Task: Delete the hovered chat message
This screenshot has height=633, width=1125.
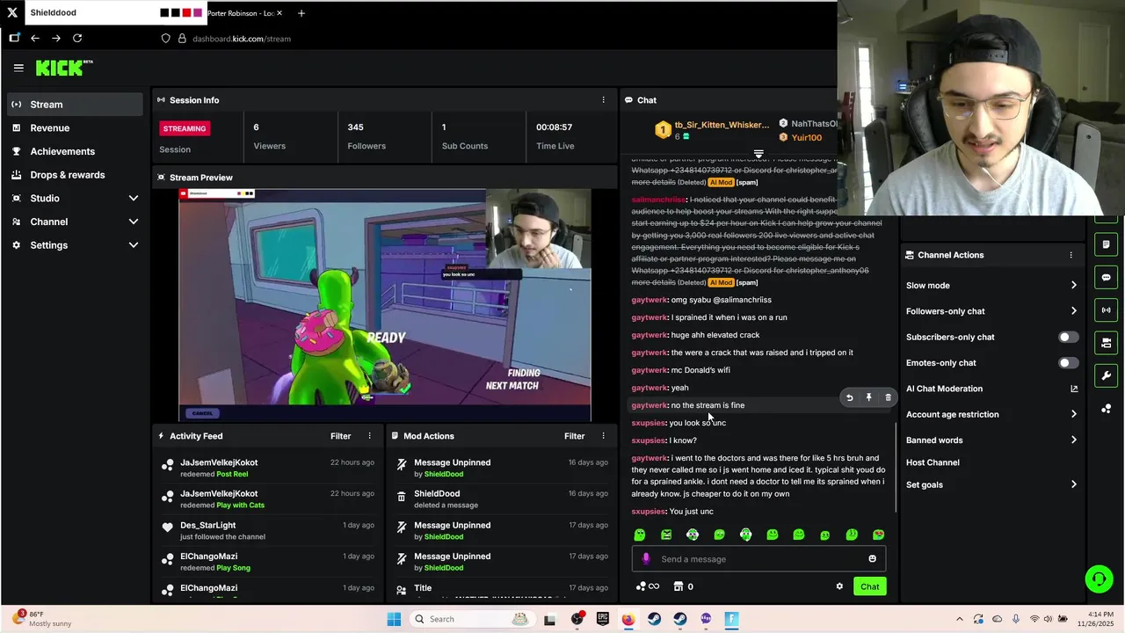Action: pyautogui.click(x=888, y=398)
